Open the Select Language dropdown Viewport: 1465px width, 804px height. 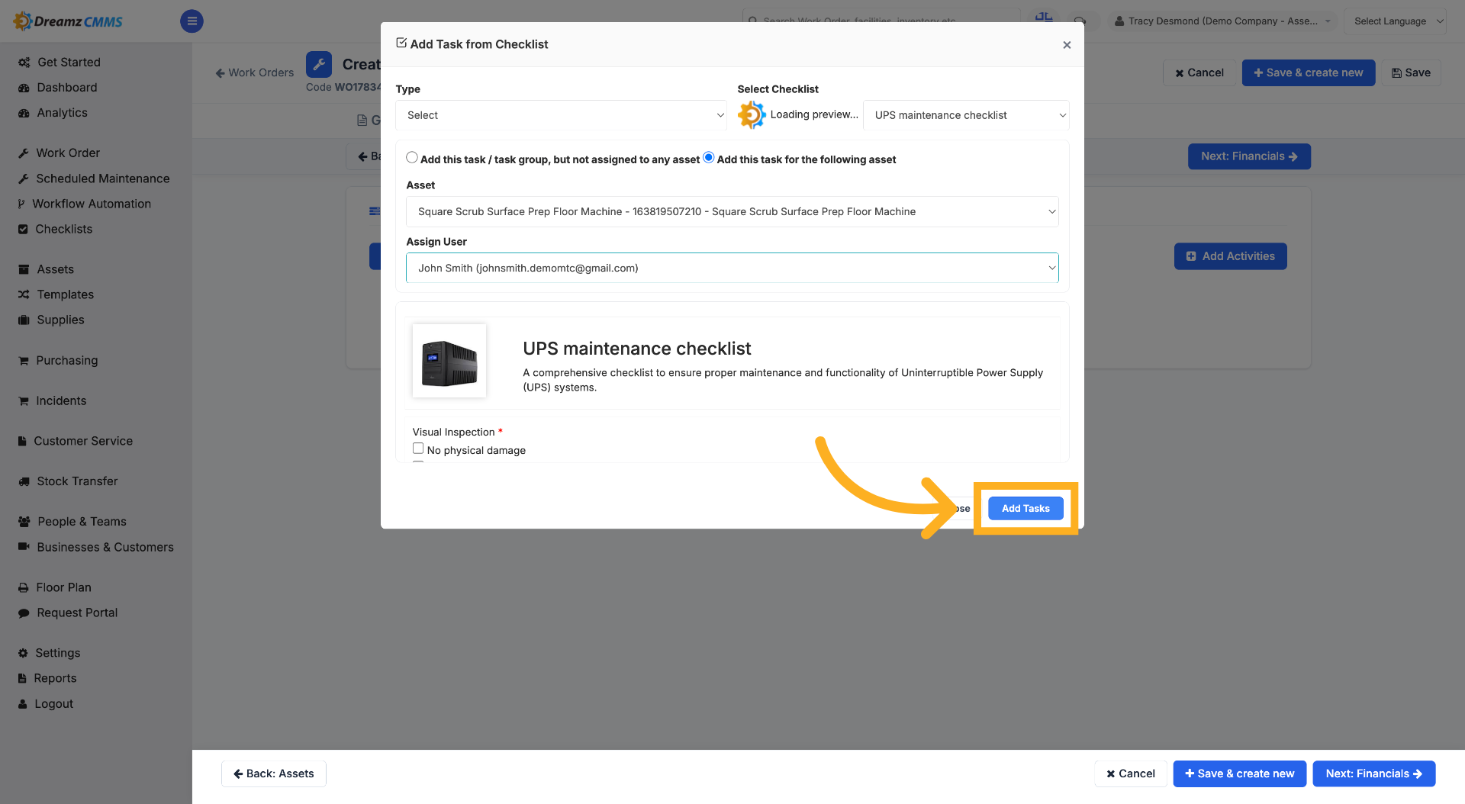(1396, 21)
